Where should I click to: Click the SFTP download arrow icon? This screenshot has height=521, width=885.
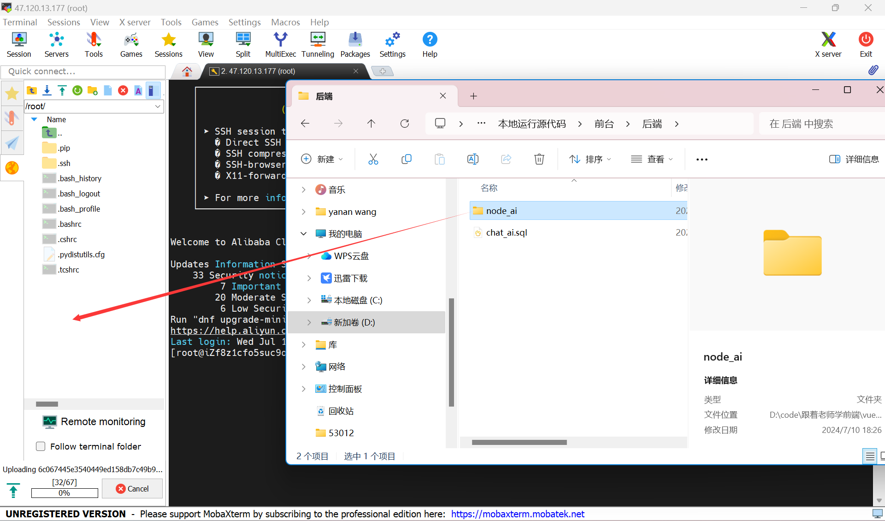pyautogui.click(x=47, y=90)
